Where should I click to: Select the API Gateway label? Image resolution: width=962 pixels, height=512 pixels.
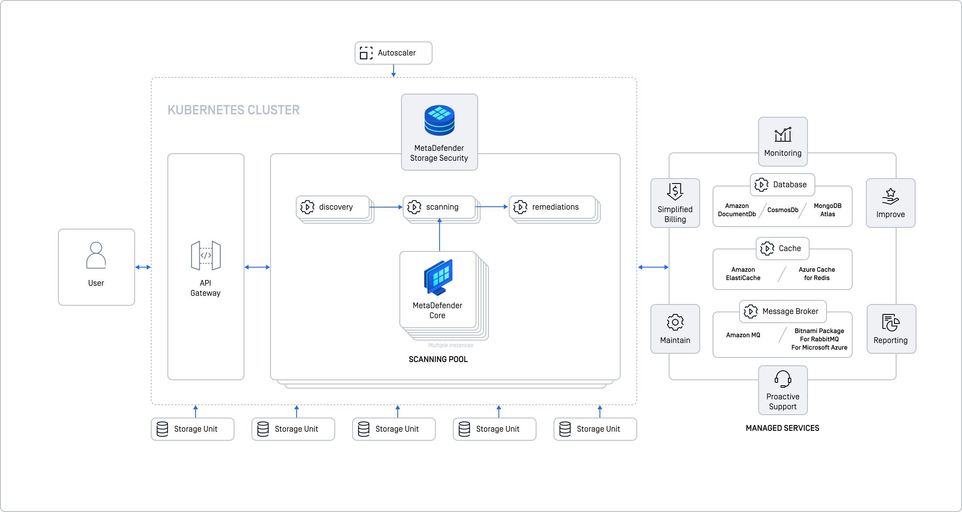(205, 288)
